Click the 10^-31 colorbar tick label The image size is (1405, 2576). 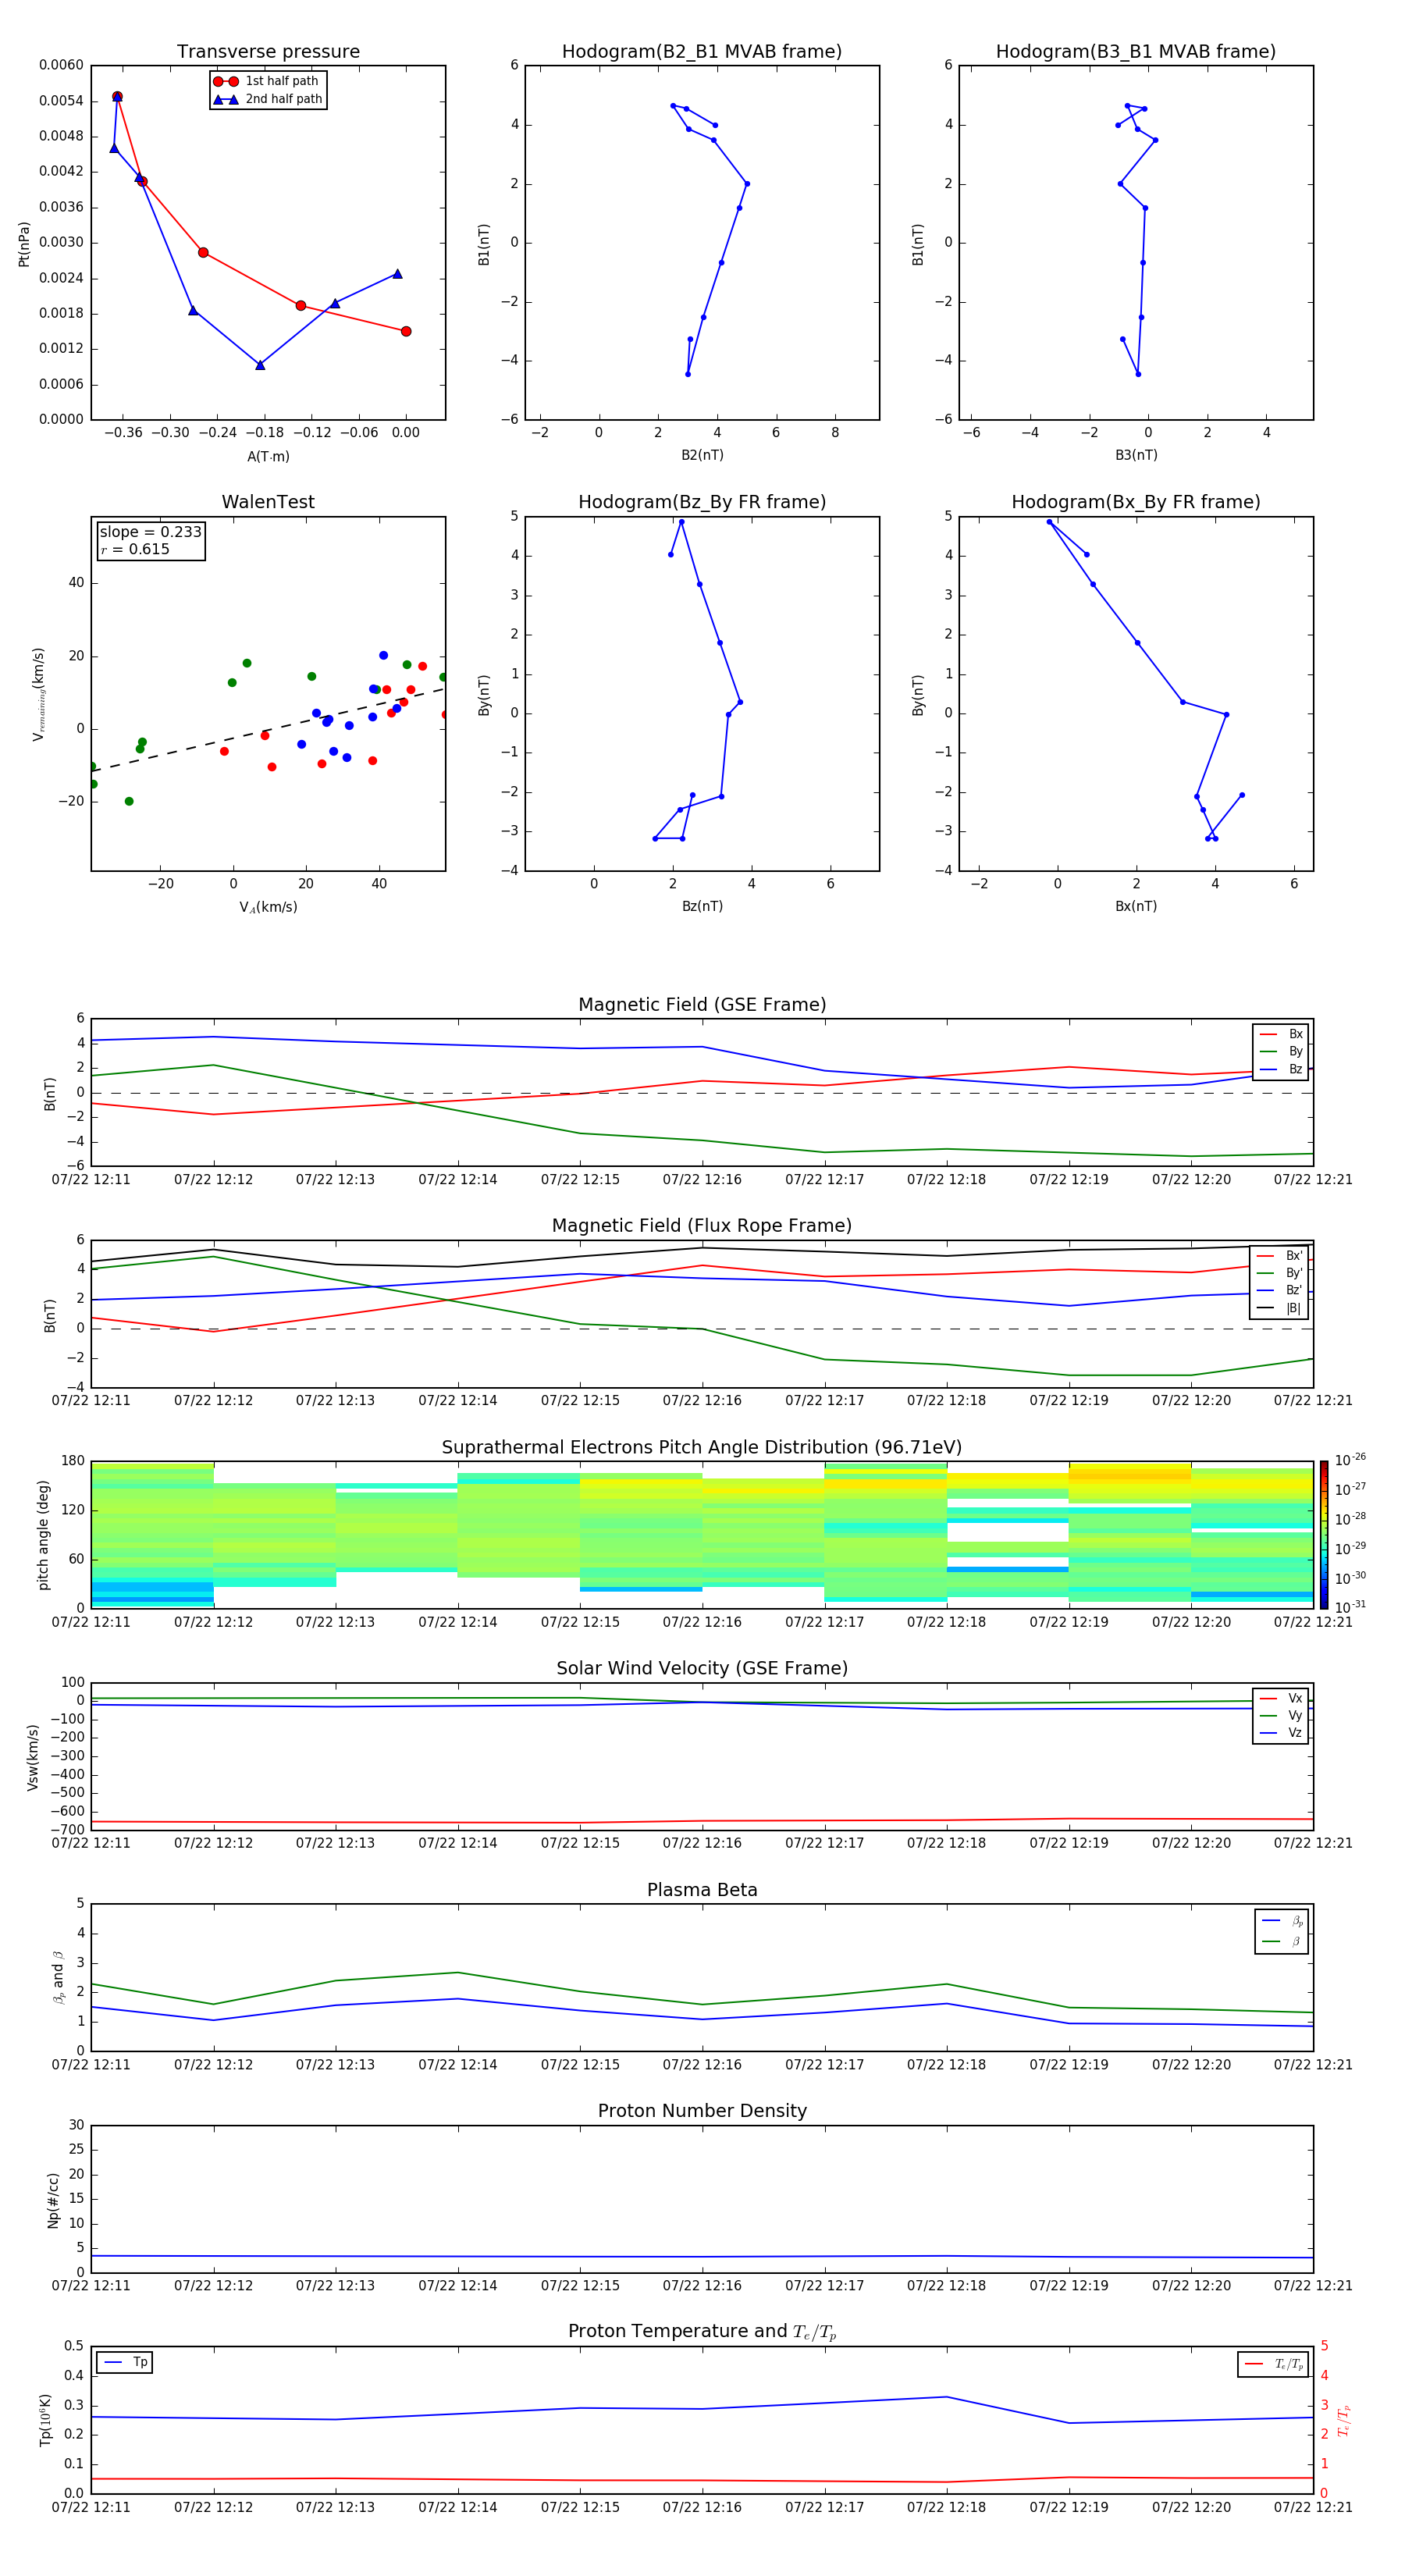point(1350,1607)
